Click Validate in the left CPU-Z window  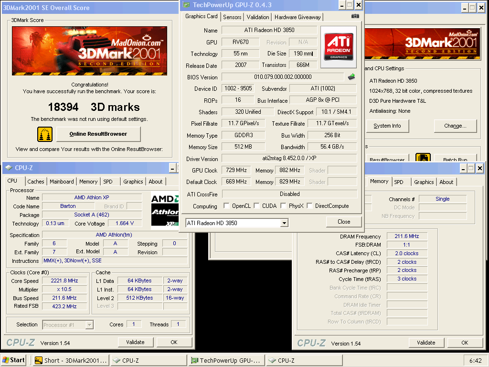click(x=135, y=342)
